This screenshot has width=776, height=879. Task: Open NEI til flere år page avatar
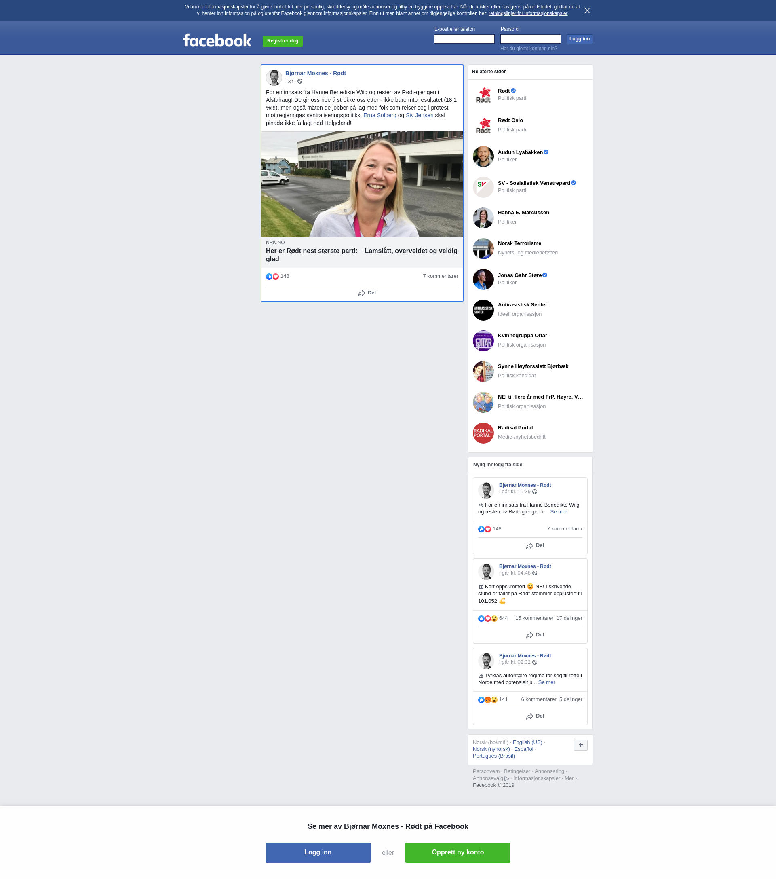point(483,403)
